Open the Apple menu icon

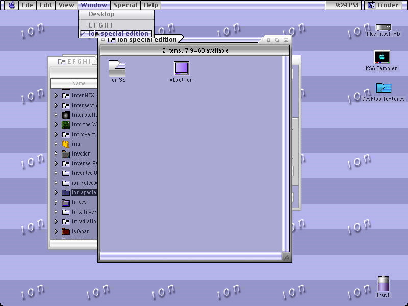(11, 5)
